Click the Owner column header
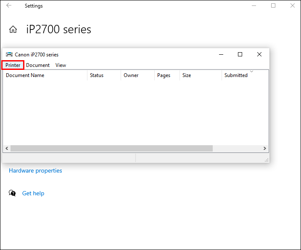This screenshot has width=301, height=250. coord(131,75)
